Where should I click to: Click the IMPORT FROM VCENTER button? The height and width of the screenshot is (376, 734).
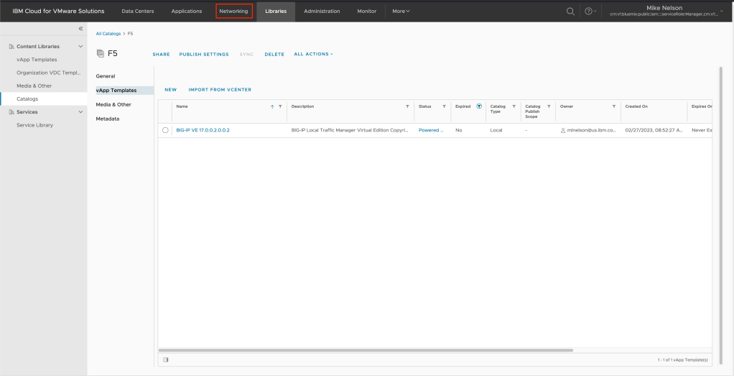click(220, 90)
